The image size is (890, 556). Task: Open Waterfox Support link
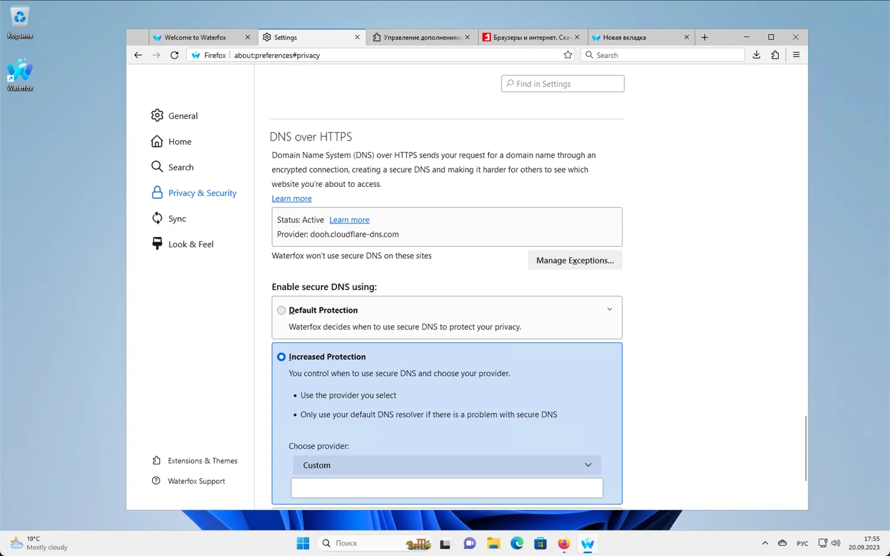coord(189,481)
